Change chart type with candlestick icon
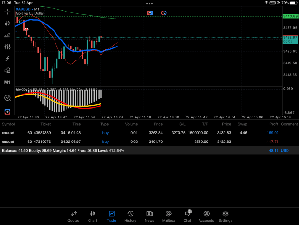 point(7,24)
